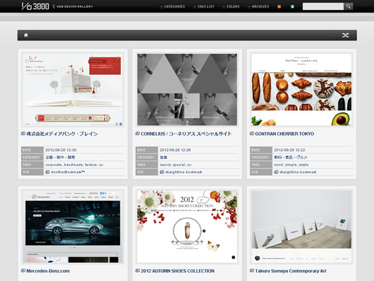The height and width of the screenshot is (281, 374).
Task: Select the layout tag
Action: (x=165, y=165)
